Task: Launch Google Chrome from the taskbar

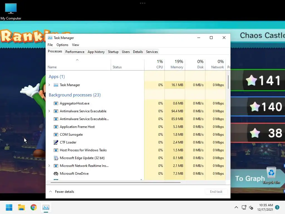Action: coord(33,207)
